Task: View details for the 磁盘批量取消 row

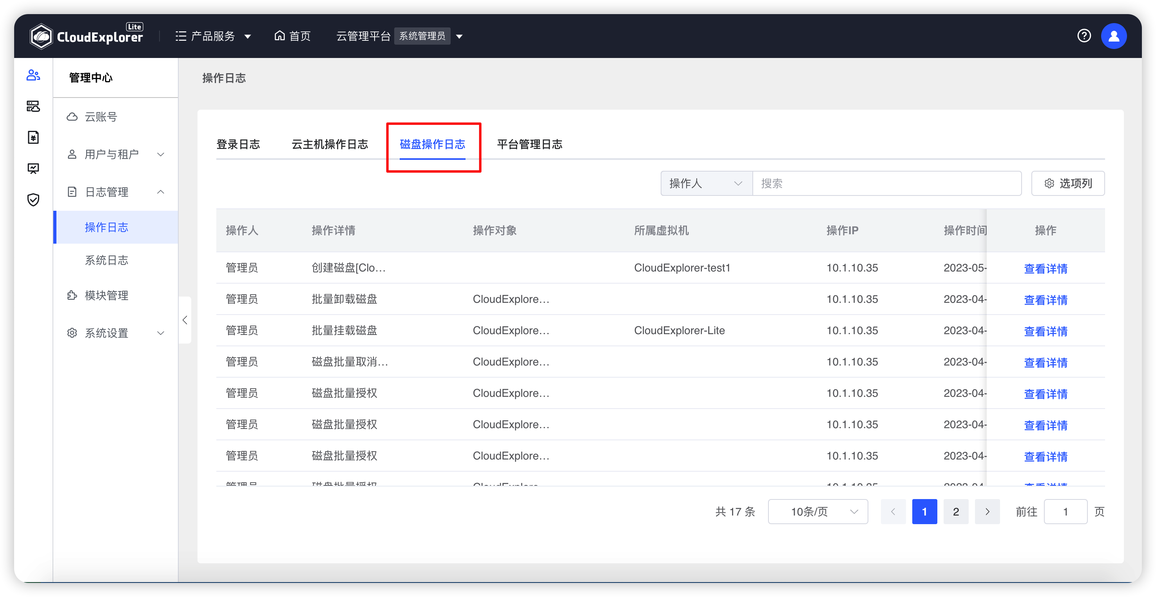Action: click(x=1045, y=362)
